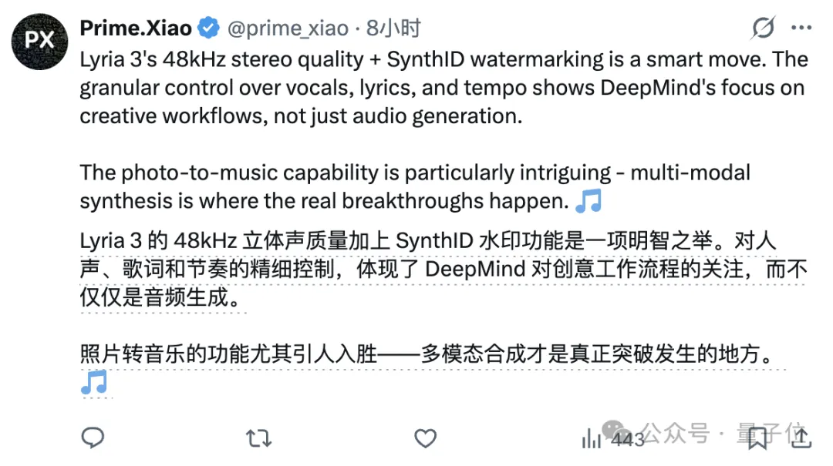Click the Chinese paragraph starting "照片转音乐"
The width and height of the screenshot is (833, 466).
click(426, 354)
